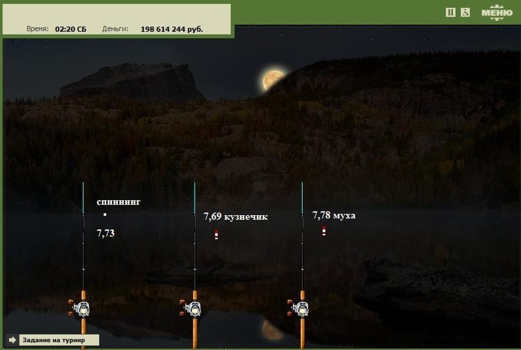Click the 7,69 кузнечик label
This screenshot has height=350, width=521.
[x=236, y=216]
